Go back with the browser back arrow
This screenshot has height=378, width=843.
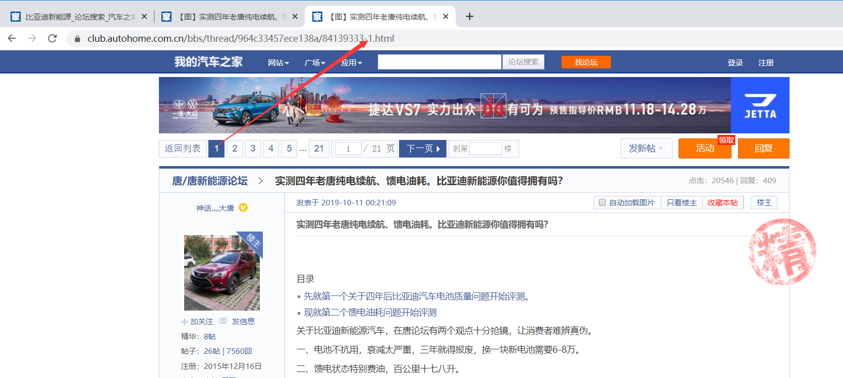click(x=12, y=38)
